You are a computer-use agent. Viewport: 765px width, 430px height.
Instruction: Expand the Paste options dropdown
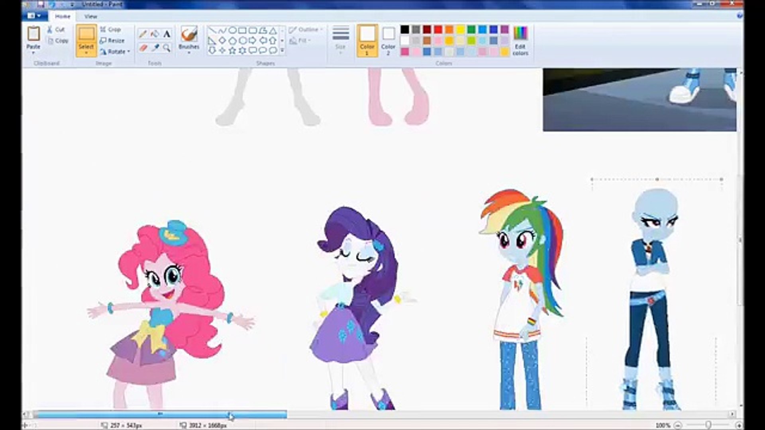[x=33, y=53]
